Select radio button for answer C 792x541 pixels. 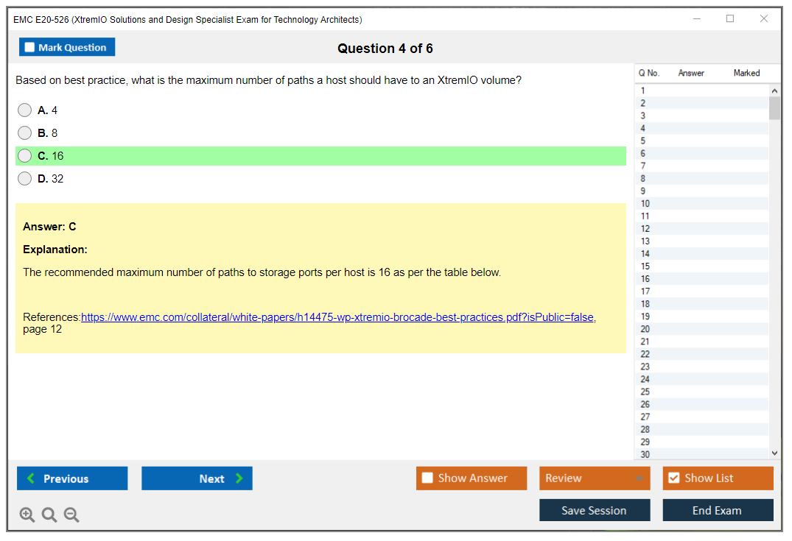(25, 156)
